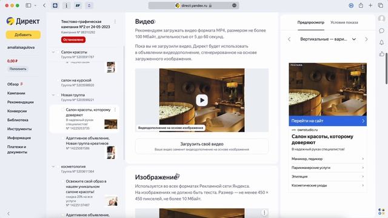
Task: Open three-dot menu on preview ad image
Action: 363,67
